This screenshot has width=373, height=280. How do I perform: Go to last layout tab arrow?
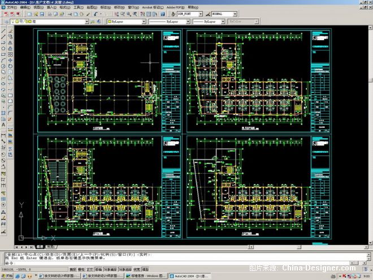32,247
